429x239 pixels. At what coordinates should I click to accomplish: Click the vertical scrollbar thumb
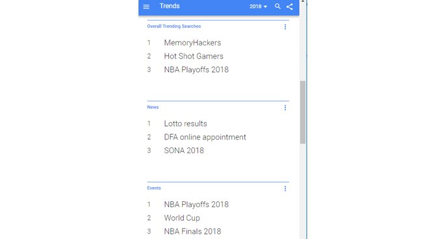tap(303, 112)
